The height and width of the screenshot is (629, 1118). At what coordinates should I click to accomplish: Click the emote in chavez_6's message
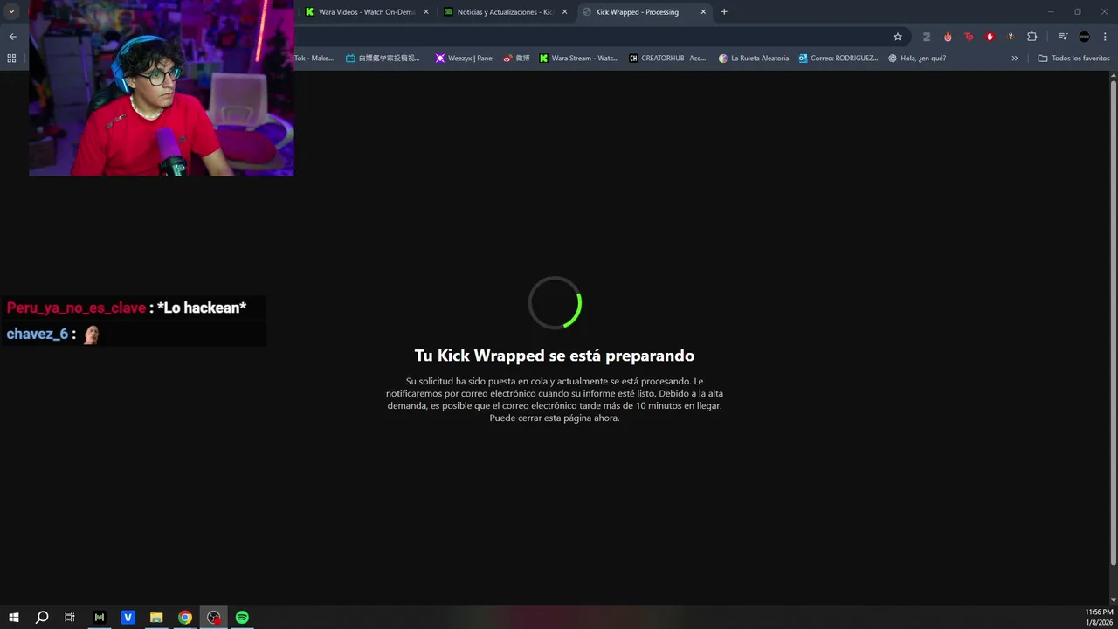point(91,335)
